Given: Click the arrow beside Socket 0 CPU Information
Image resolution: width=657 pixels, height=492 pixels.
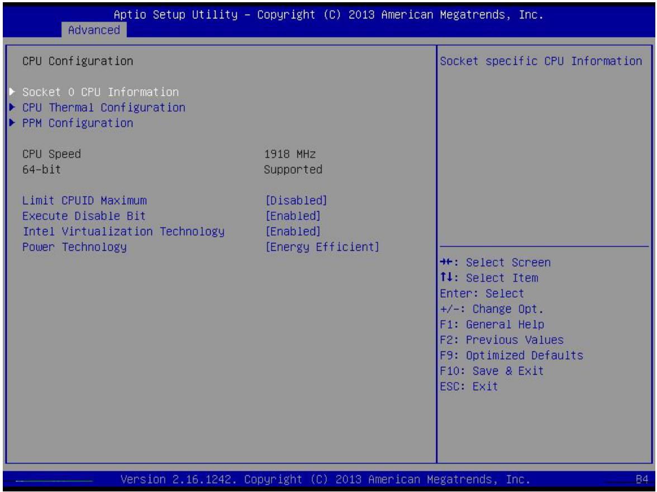Looking at the screenshot, I should tap(12, 92).
